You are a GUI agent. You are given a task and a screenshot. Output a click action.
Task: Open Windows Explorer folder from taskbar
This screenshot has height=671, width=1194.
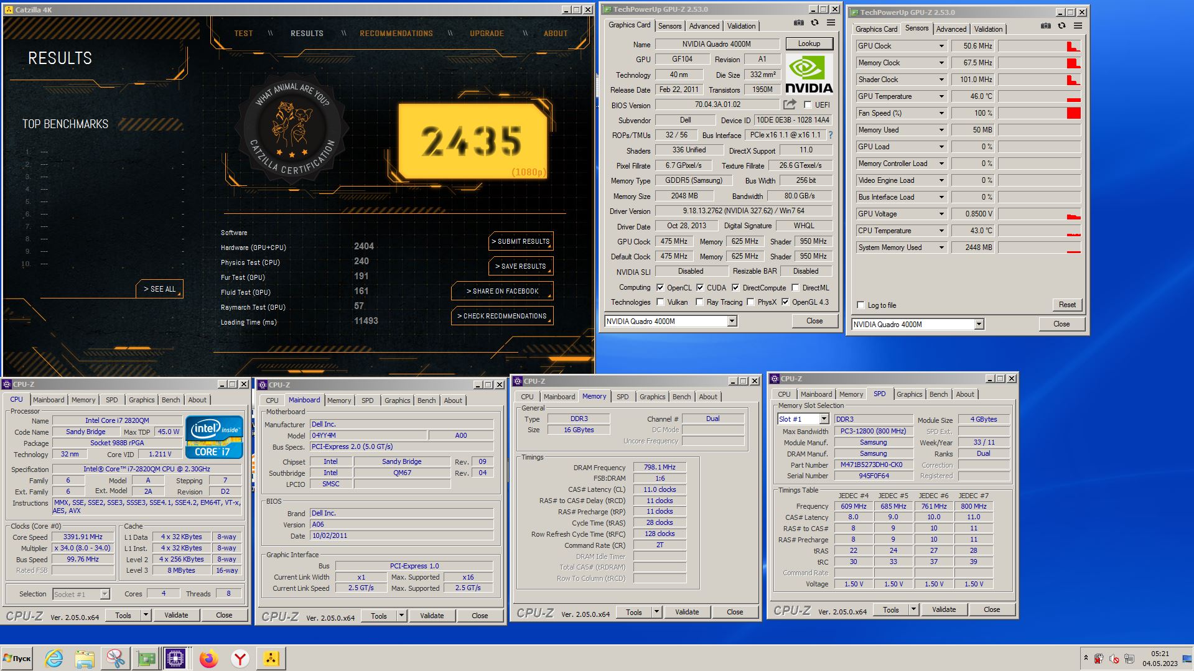tap(85, 658)
